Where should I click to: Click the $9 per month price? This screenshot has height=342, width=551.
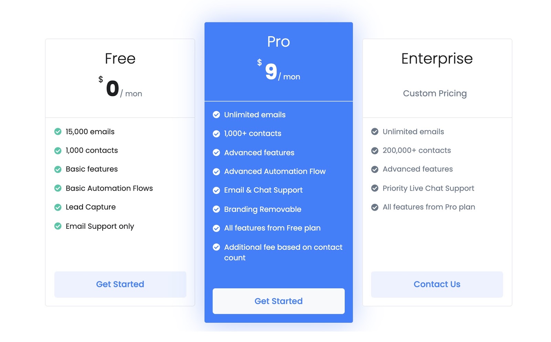coord(279,72)
